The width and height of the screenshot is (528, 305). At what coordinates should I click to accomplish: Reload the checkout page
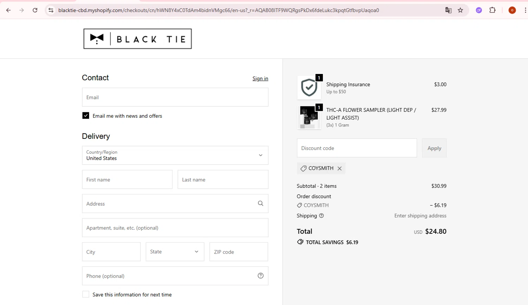click(x=35, y=10)
